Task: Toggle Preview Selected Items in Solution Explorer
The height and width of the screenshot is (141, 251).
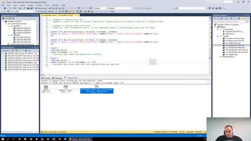Action: tap(242, 18)
